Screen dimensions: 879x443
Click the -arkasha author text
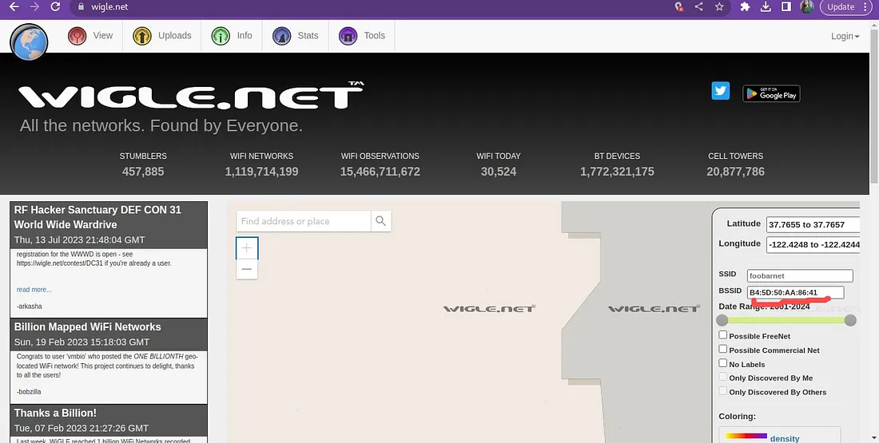[29, 307]
